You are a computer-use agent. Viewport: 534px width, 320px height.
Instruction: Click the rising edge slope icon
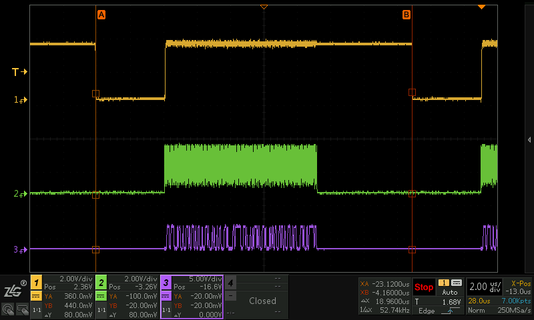[x=450, y=311]
